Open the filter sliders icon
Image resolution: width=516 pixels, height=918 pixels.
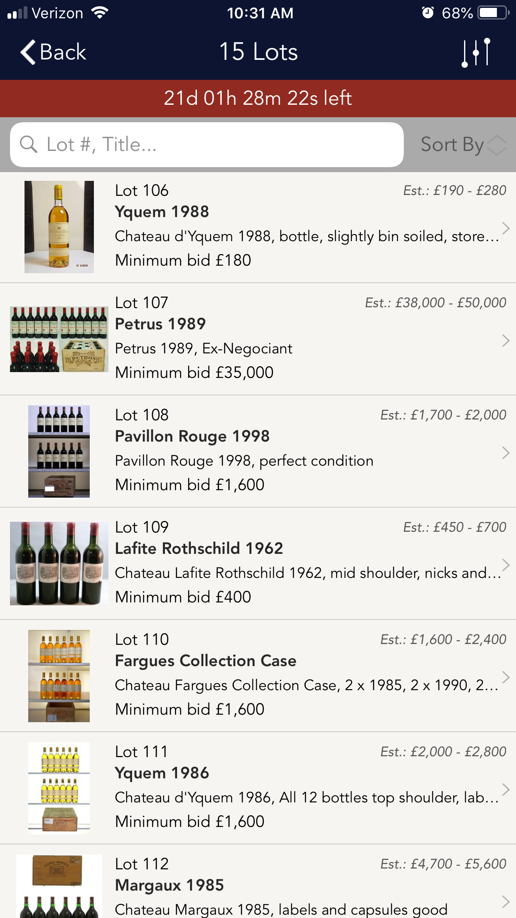[476, 52]
